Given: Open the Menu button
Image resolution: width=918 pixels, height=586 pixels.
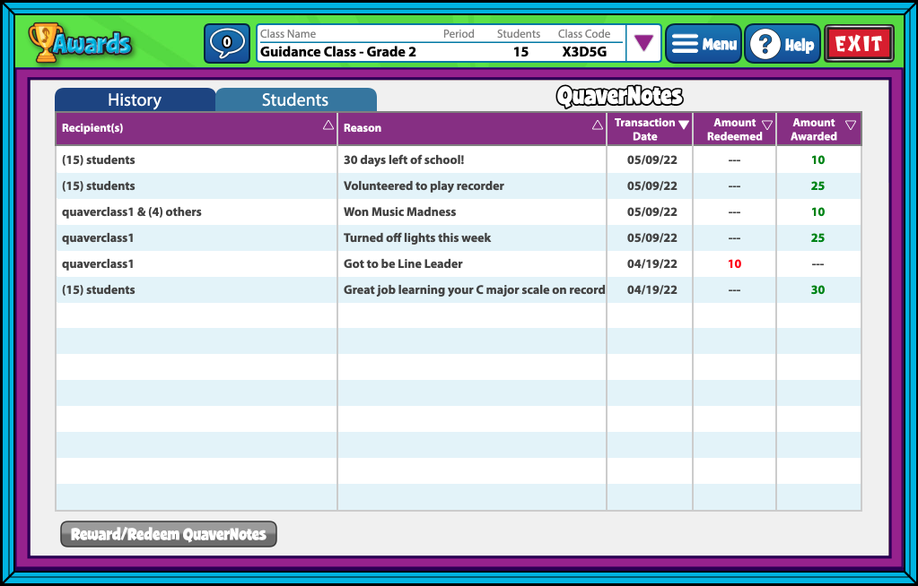Looking at the screenshot, I should click(704, 44).
